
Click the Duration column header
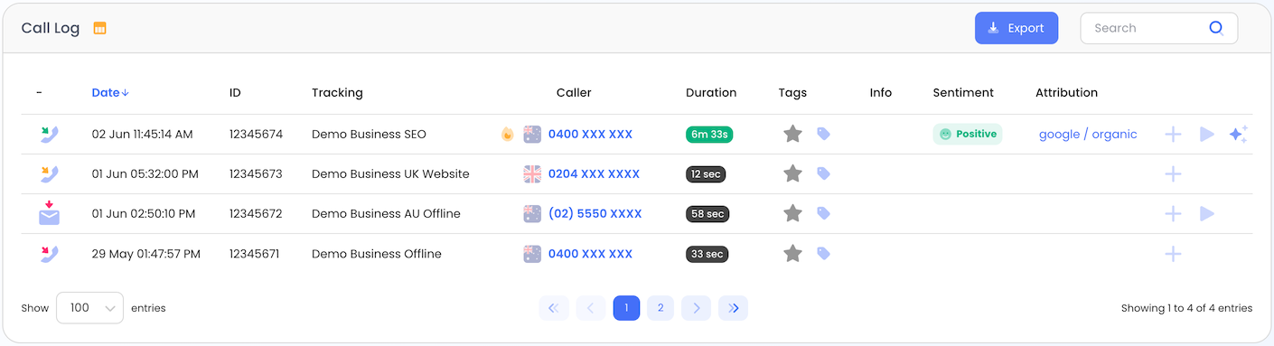(x=711, y=92)
